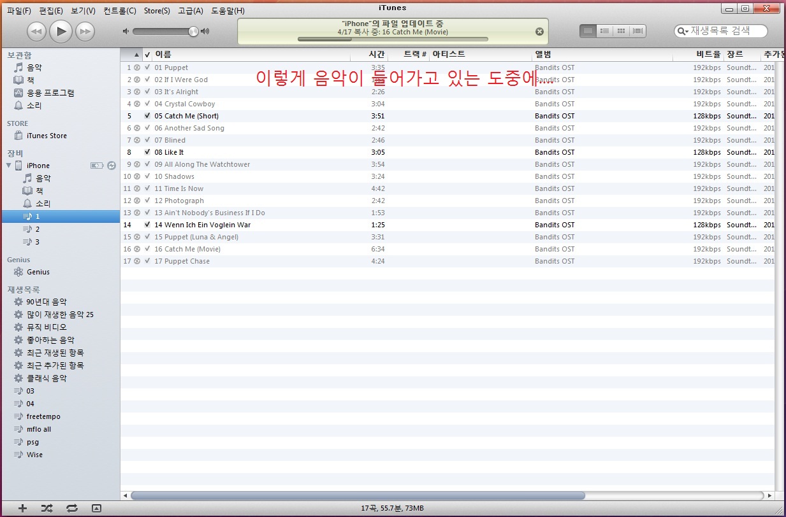Uncheck the 14 Wenn Ich Ein Voglein War checkbox
The image size is (786, 517).
click(x=147, y=225)
